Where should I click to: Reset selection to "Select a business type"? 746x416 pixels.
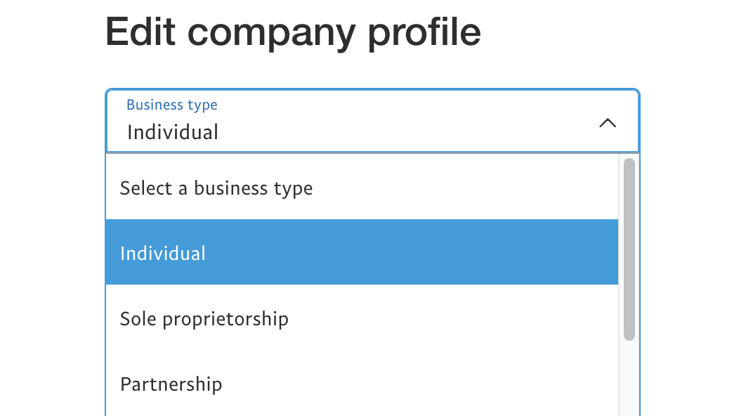click(216, 188)
